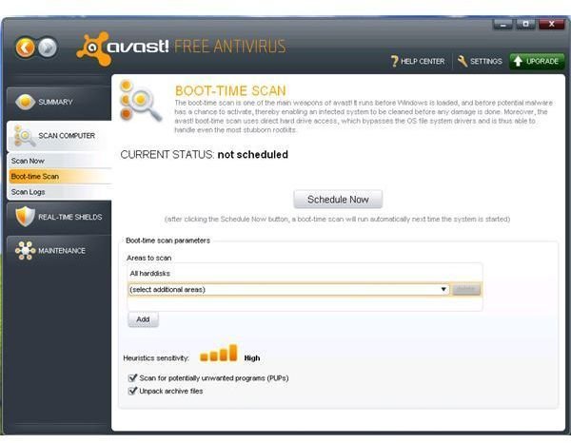Open Scan Logs in sidebar

(61, 192)
